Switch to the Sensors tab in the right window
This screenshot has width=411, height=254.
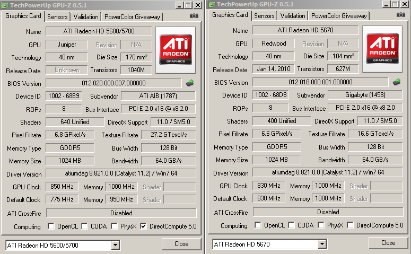click(x=264, y=16)
